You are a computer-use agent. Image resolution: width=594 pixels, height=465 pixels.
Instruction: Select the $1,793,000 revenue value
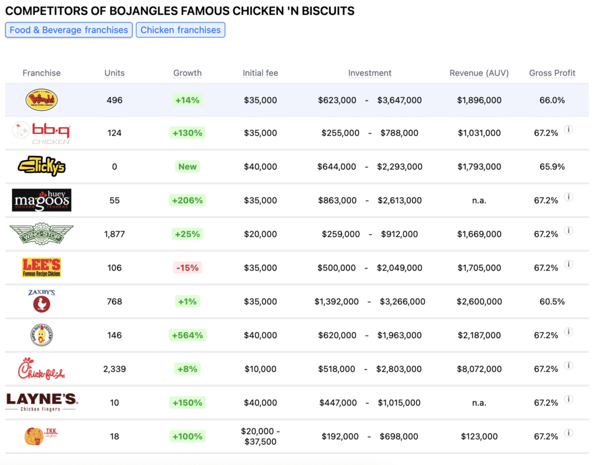[x=479, y=166]
